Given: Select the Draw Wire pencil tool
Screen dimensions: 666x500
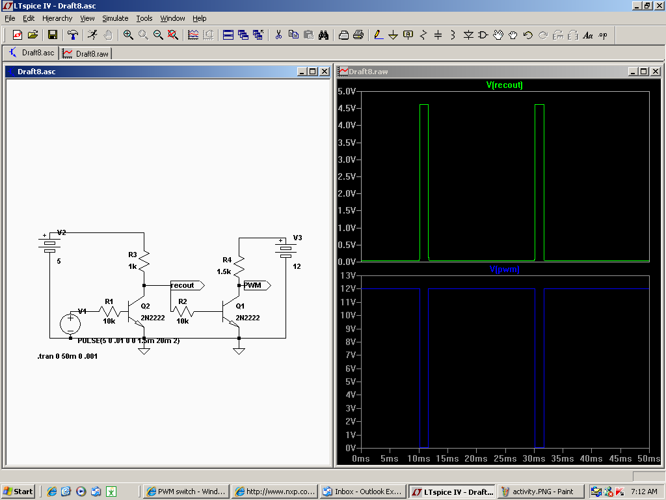Looking at the screenshot, I should click(x=379, y=35).
